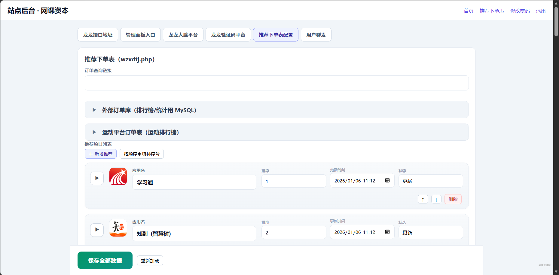This screenshot has height=275, width=559.
Task: Click the page vertical scrollbar thumb
Action: 556,21
